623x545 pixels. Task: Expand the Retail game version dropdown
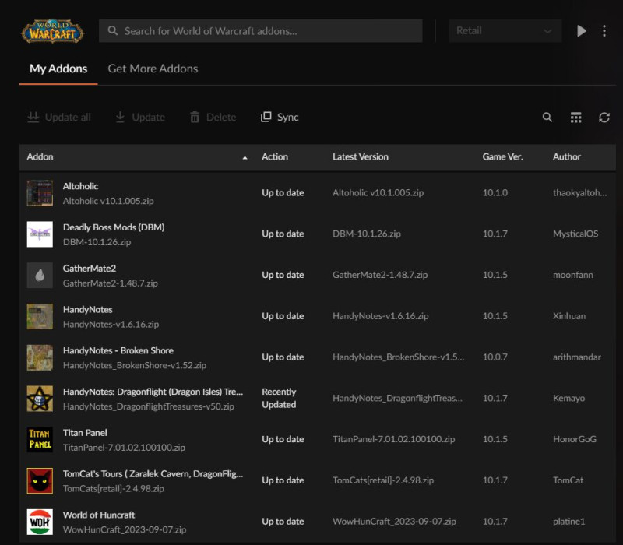pos(505,30)
